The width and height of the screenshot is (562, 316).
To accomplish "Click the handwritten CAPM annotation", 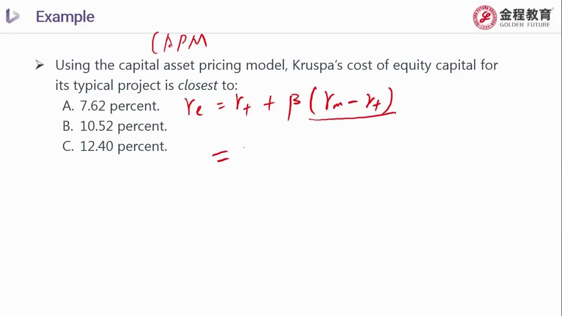I will pyautogui.click(x=179, y=43).
